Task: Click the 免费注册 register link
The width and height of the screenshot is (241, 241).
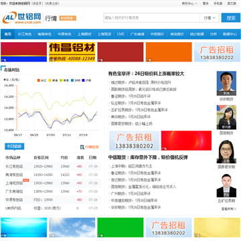Action: pyautogui.click(x=52, y=3)
